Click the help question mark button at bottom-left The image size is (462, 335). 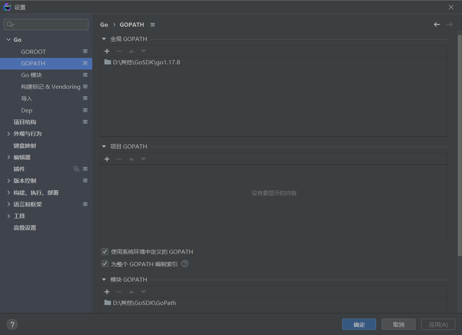(x=12, y=324)
